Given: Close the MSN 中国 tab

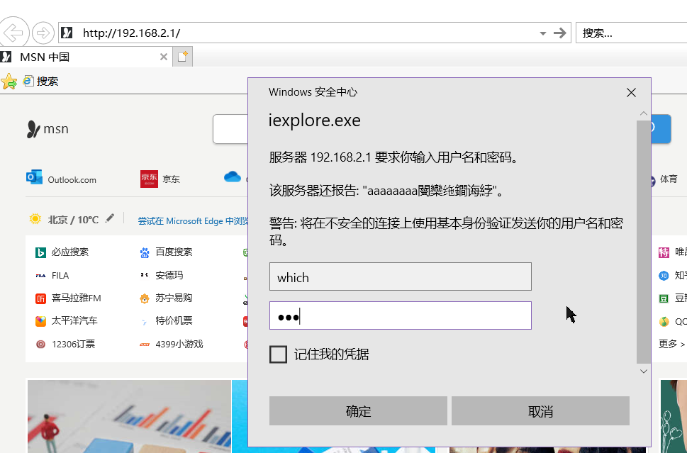Looking at the screenshot, I should click(164, 57).
